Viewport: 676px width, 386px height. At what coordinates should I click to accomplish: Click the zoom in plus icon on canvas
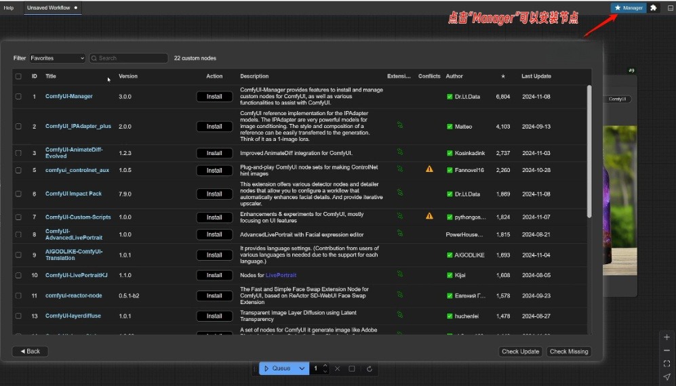coord(667,337)
